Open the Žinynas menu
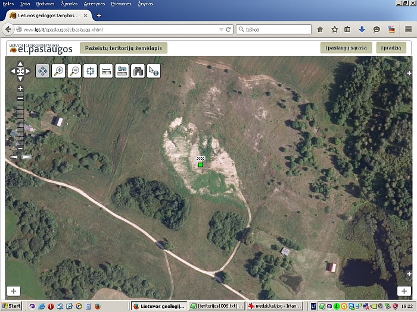 (145, 4)
